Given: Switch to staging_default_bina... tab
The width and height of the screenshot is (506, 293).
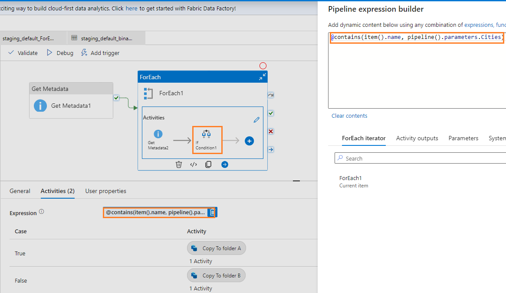Looking at the screenshot, I should (106, 39).
